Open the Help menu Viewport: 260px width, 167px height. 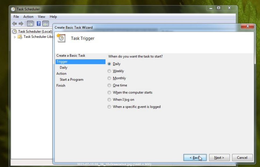click(53, 17)
